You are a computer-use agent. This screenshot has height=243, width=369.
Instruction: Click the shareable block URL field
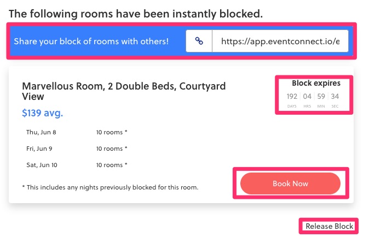pyautogui.click(x=280, y=42)
